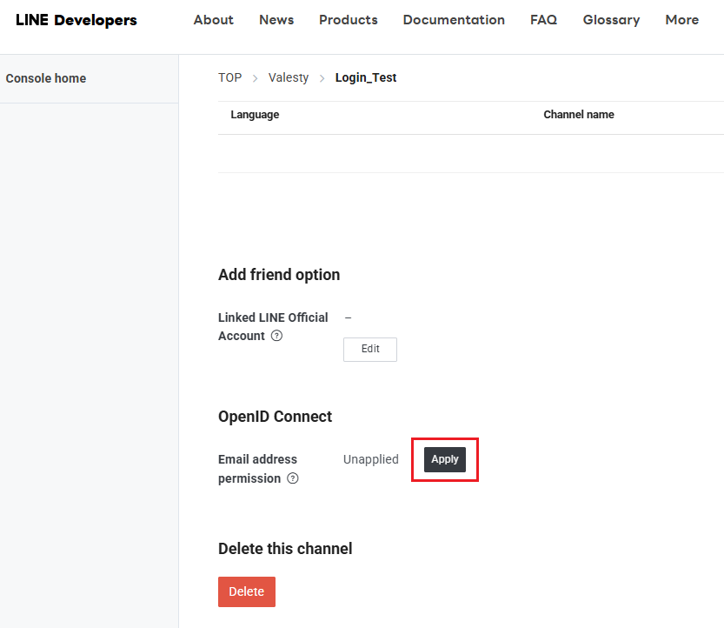
Task: Expand the More menu in the header
Action: point(681,20)
